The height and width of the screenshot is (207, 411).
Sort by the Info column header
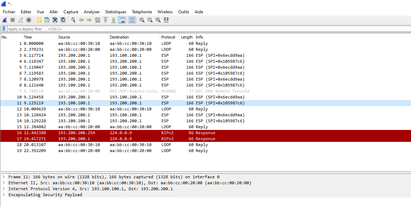[x=303, y=37]
